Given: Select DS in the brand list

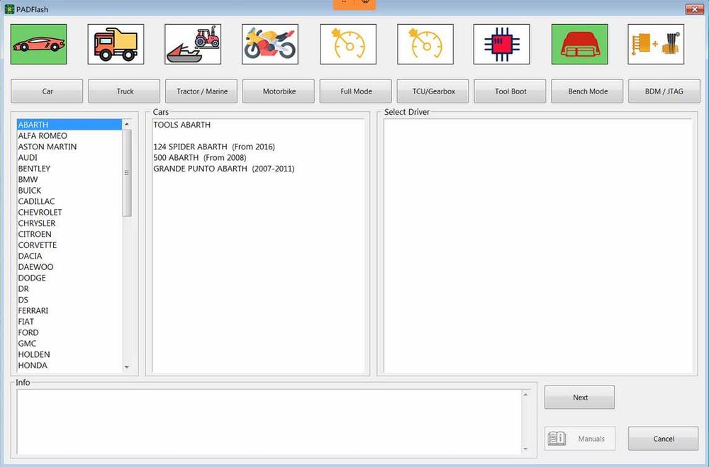Looking at the screenshot, I should [x=69, y=300].
